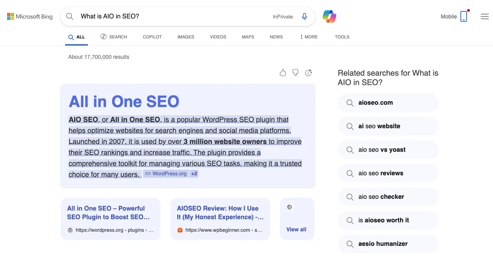This screenshot has height=258, width=493.
Task: Click the About 17,700,000 results text
Action: [99, 57]
